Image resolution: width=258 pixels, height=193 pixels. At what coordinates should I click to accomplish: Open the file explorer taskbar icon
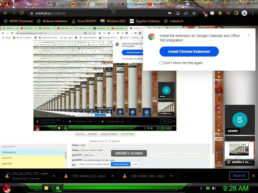[46, 188]
